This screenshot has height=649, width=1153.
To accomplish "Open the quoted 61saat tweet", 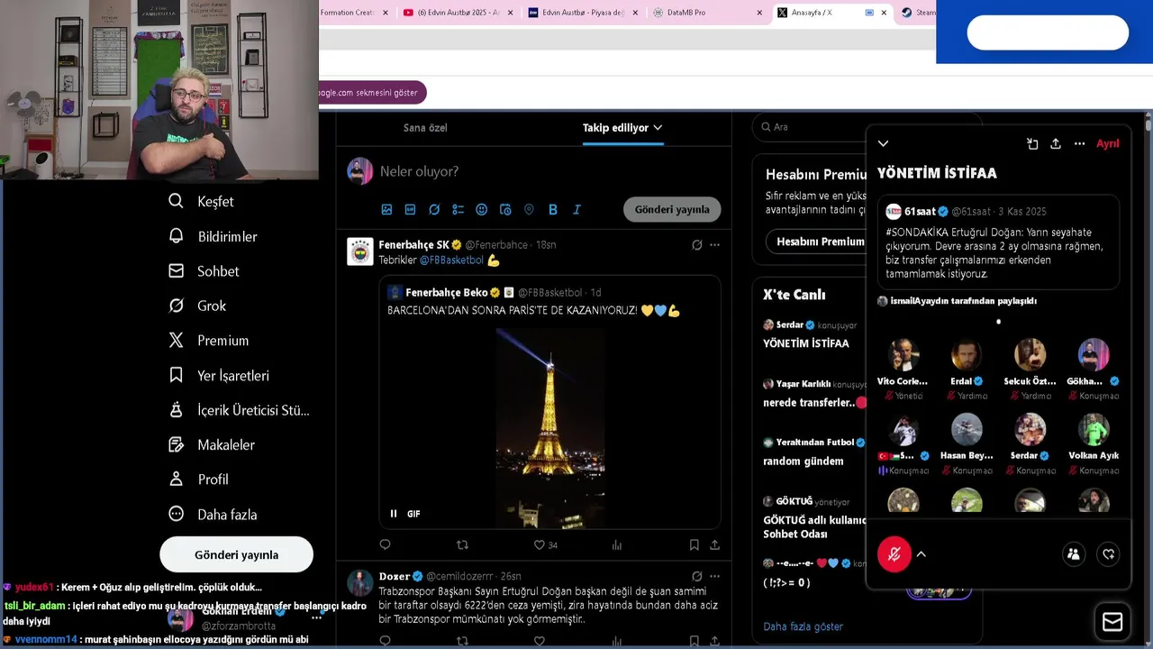I will [x=998, y=242].
